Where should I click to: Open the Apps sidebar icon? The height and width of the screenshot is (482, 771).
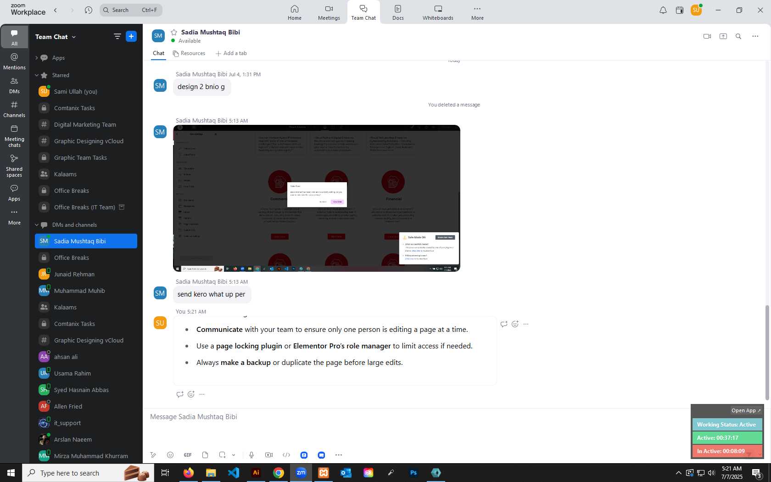(14, 193)
